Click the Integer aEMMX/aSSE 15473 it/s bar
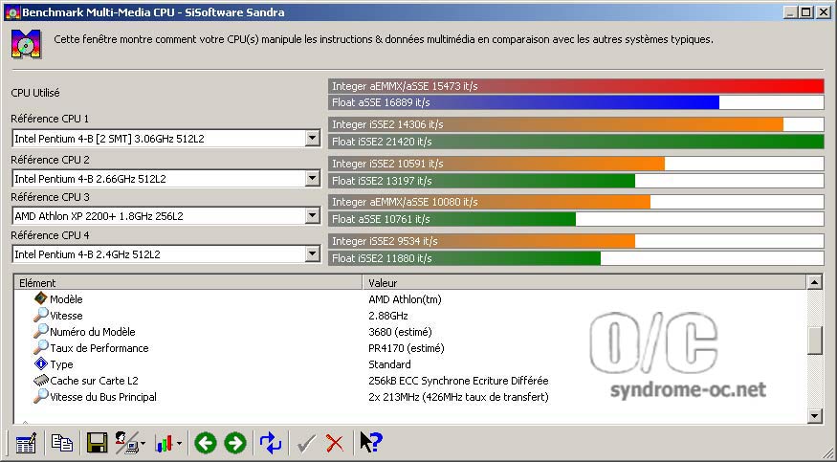The width and height of the screenshot is (837, 462). point(576,86)
